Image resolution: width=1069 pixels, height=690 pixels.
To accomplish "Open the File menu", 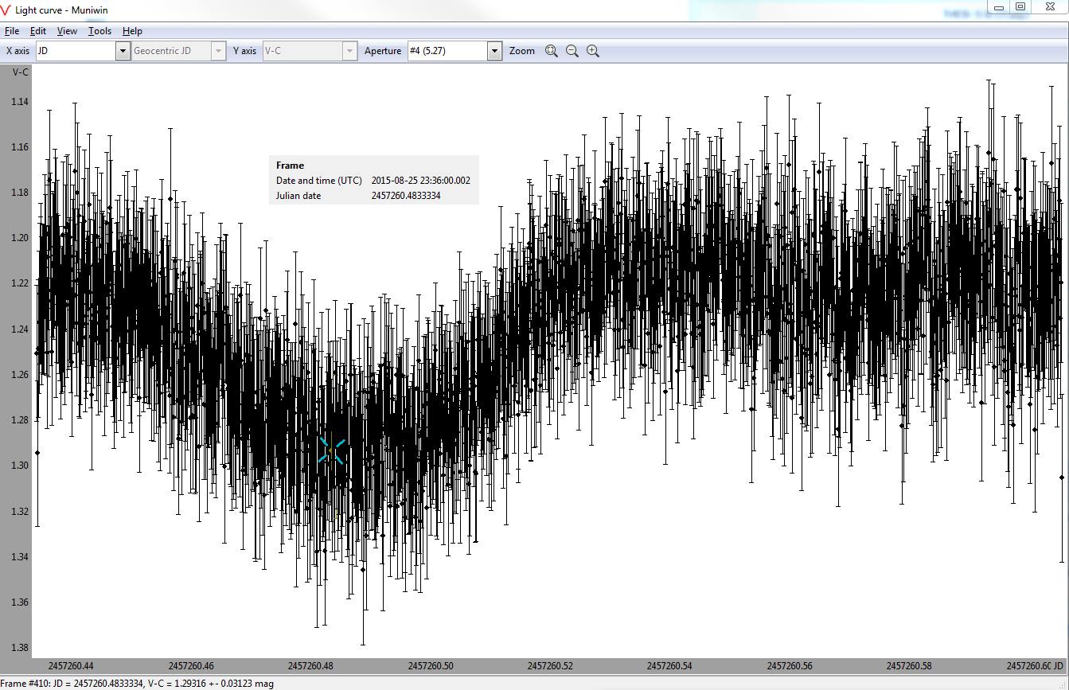I will click(12, 31).
